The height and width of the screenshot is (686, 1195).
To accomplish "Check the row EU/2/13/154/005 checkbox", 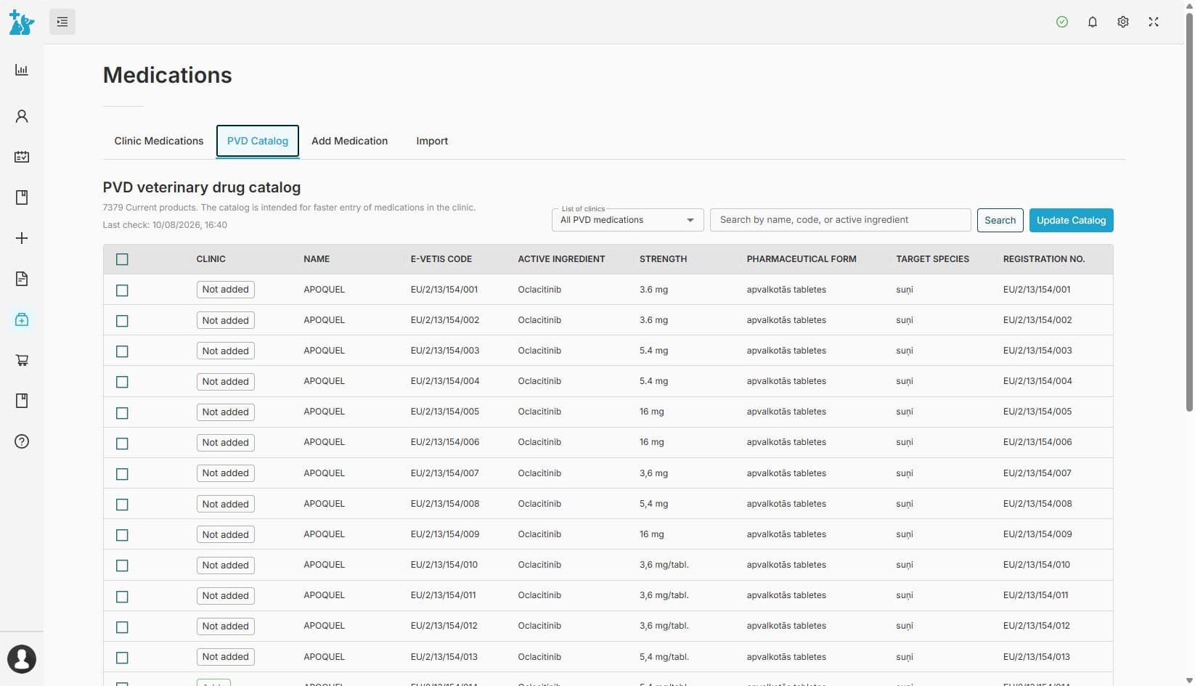I will click(122, 413).
